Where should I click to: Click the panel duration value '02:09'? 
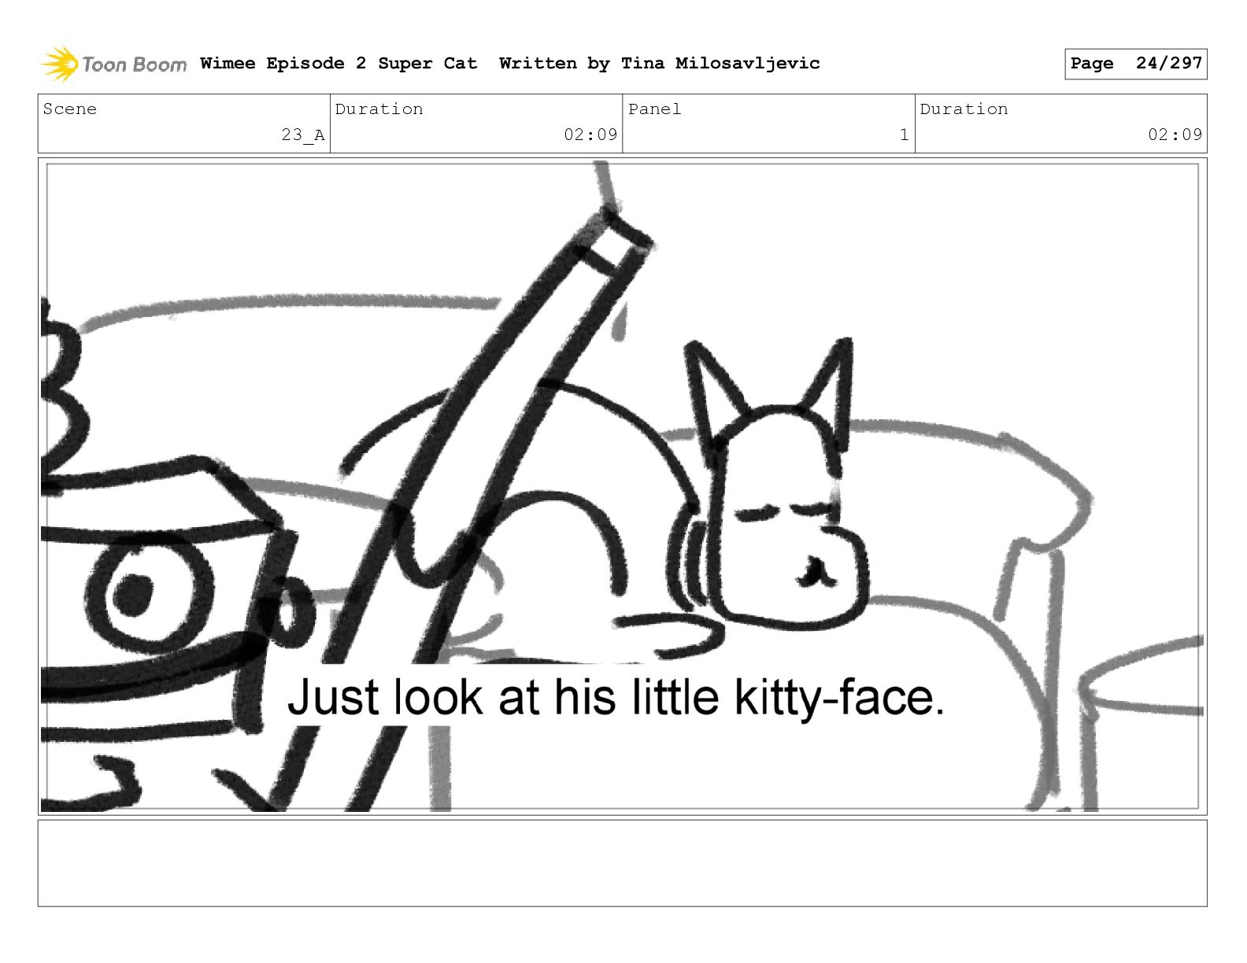tap(1175, 135)
